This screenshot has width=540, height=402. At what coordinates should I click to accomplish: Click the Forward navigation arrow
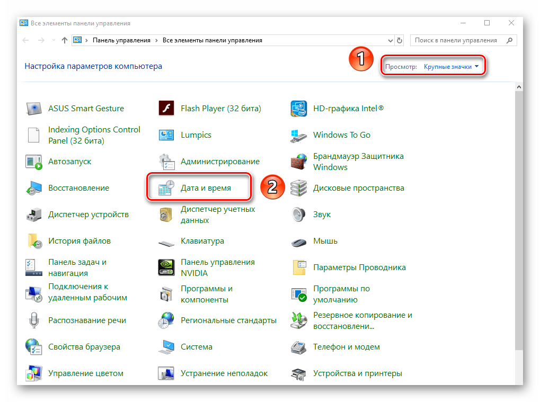click(41, 40)
